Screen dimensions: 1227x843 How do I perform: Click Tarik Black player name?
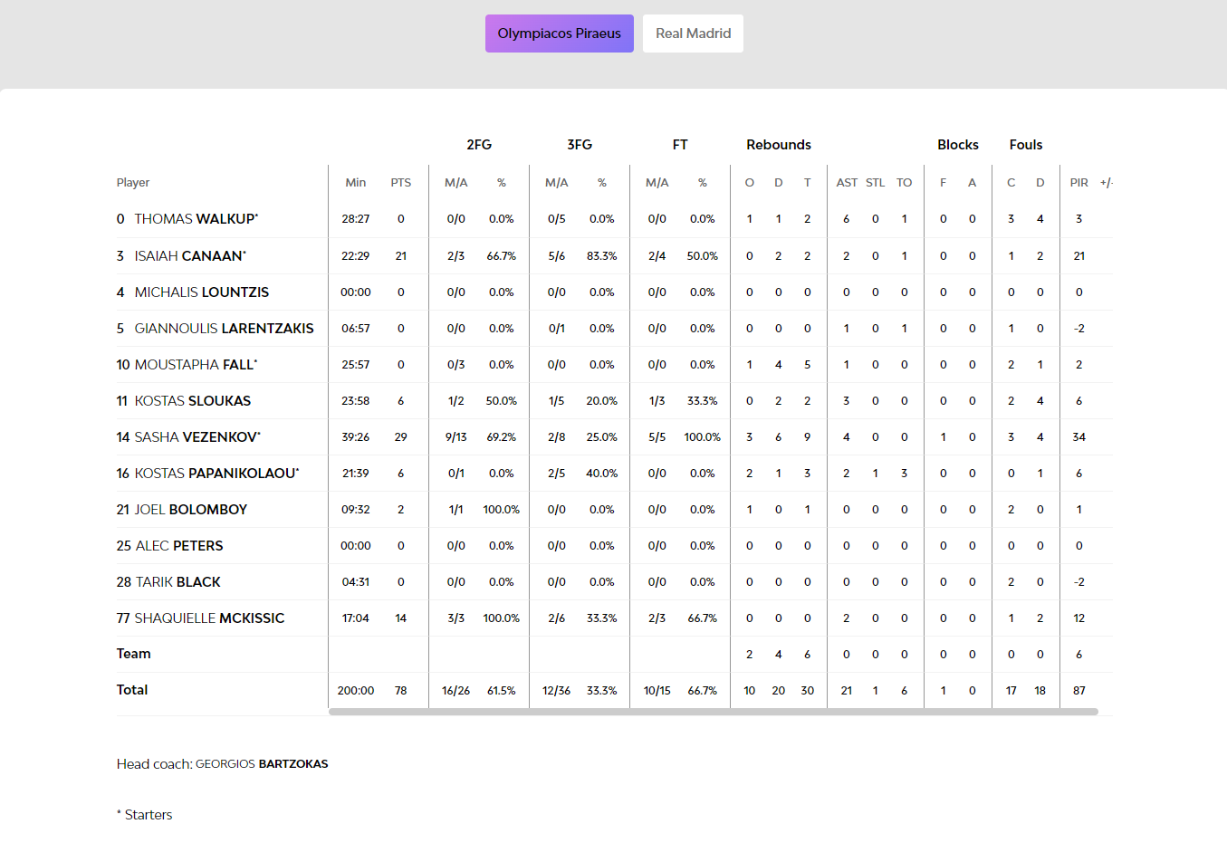click(x=177, y=582)
